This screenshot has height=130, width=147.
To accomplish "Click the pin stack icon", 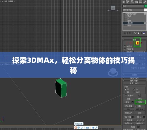I will click(x=125, y=33).
